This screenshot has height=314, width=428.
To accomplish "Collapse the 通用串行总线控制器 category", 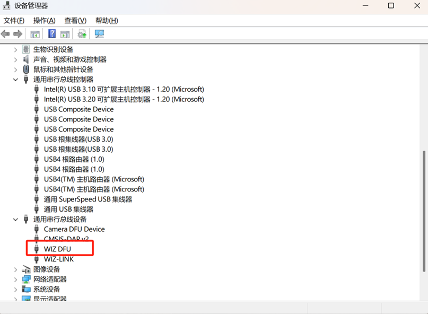I will click(x=16, y=80).
